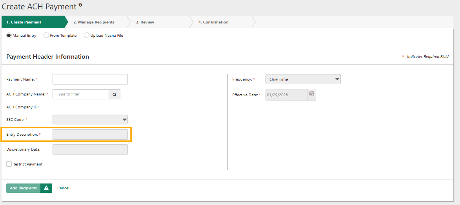This screenshot has width=460, height=205.
Task: Jump to the Review step
Action: [x=145, y=22]
